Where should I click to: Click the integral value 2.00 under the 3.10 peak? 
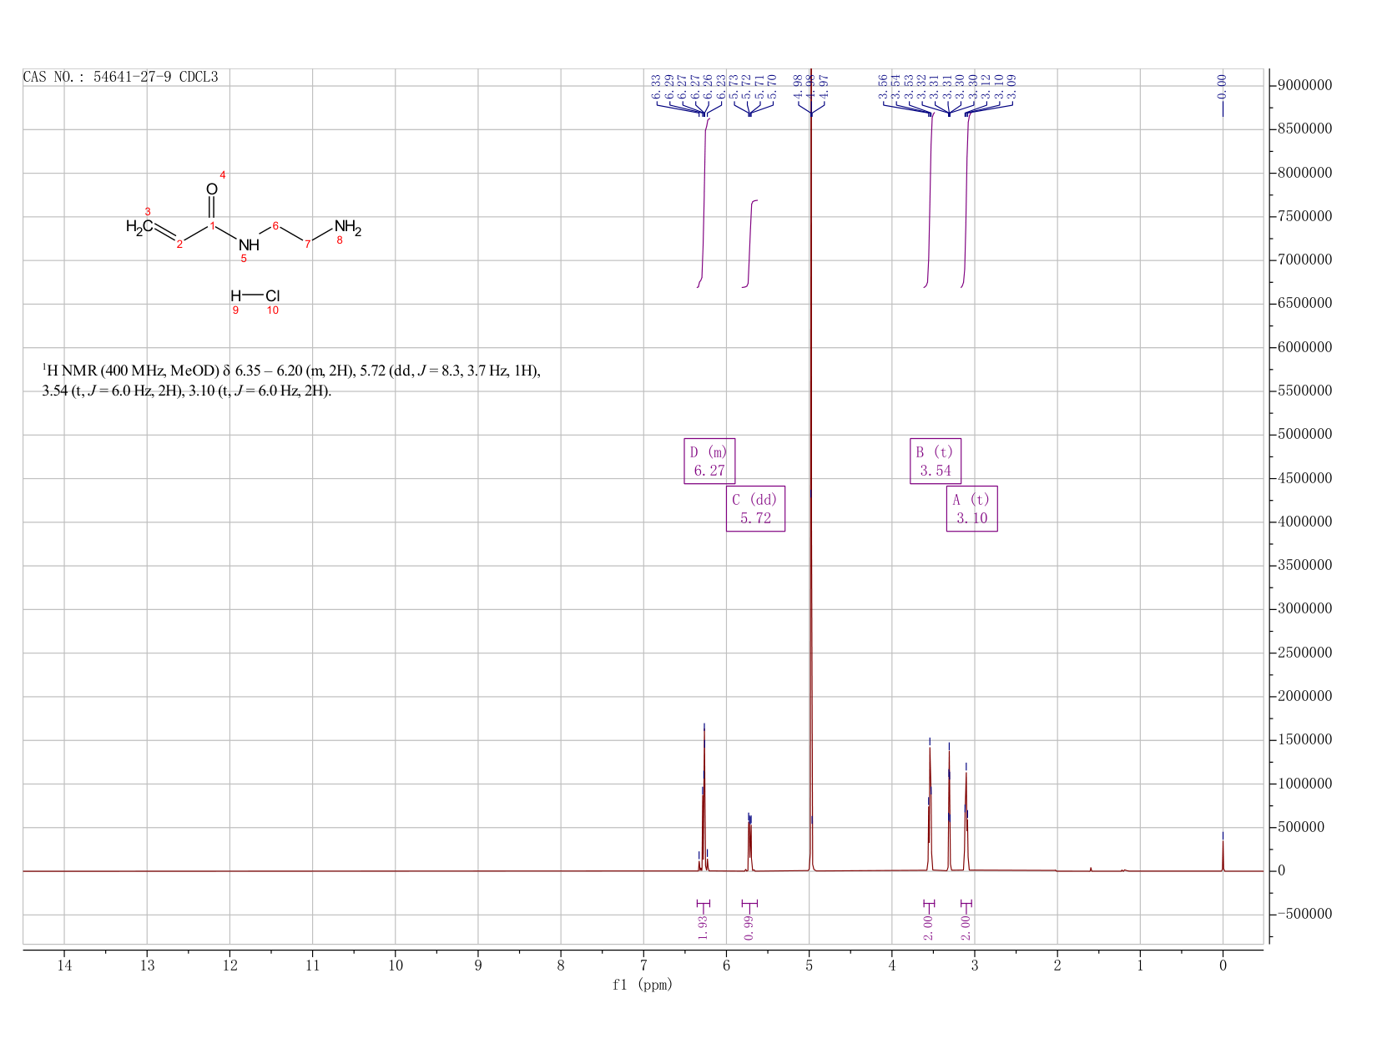(x=966, y=928)
